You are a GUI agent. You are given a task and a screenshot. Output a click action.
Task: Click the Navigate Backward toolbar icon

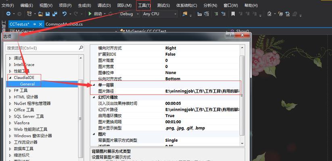[8, 14]
